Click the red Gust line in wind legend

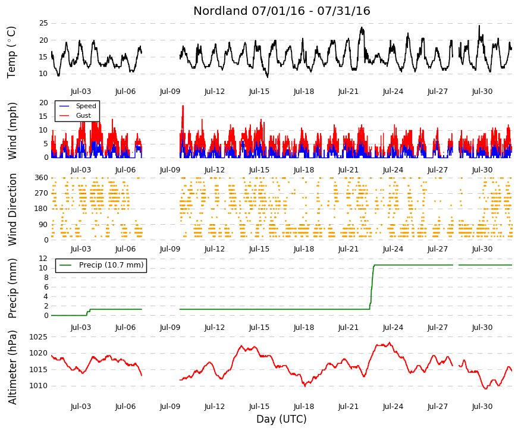tap(64, 115)
